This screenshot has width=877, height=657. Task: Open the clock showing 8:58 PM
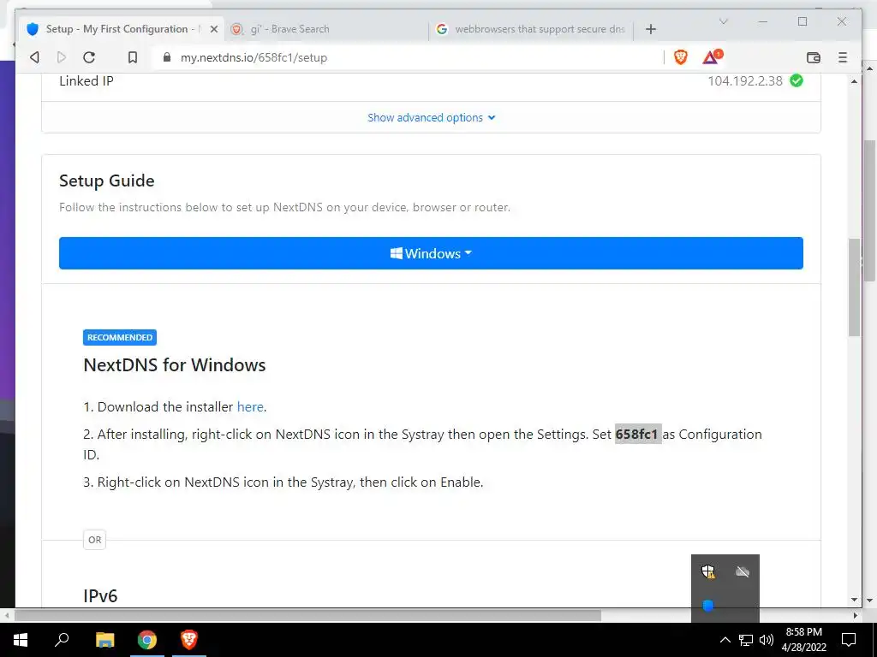[x=803, y=640]
